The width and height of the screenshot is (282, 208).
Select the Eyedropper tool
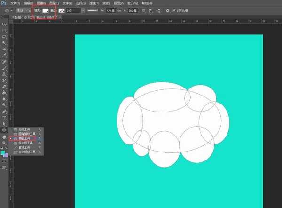(x=4, y=56)
